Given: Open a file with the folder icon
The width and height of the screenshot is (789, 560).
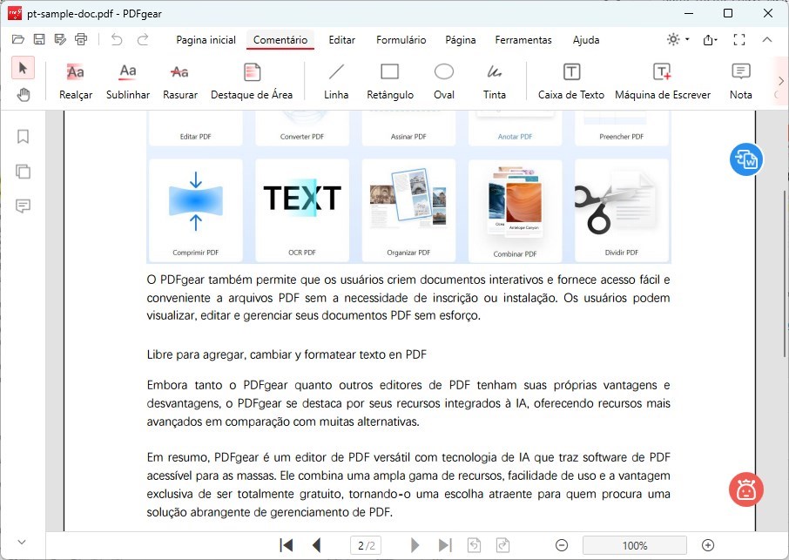Looking at the screenshot, I should 18,39.
